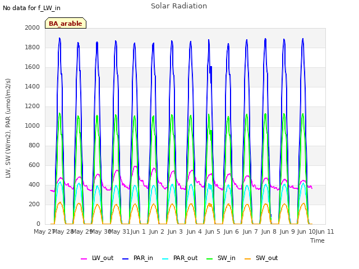The image size is (359, 269).
Task: Click the green SW_in legend swatch
Action: 210,259
